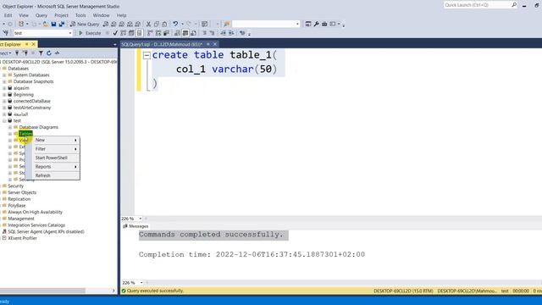Open the Query Options icon
This screenshot has height=305, width=542.
(131, 33)
